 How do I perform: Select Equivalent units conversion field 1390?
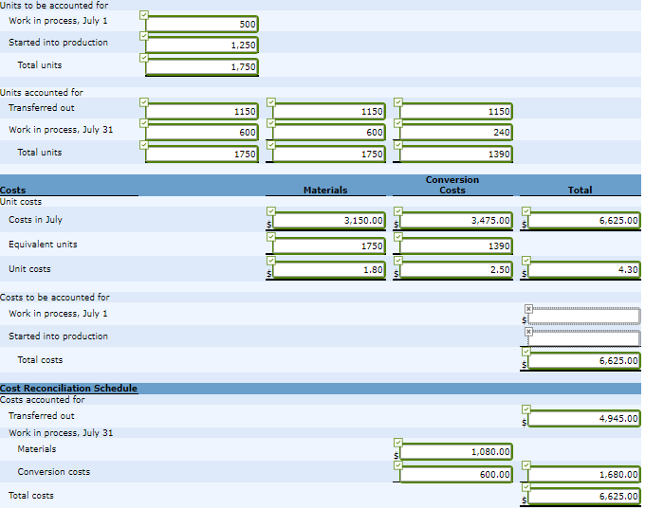click(x=456, y=245)
